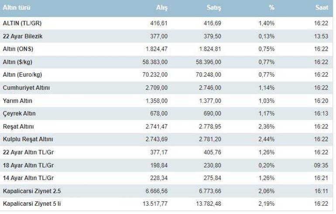Sort by the Alış column header
This screenshot has width=336, height=214.
click(161, 8)
